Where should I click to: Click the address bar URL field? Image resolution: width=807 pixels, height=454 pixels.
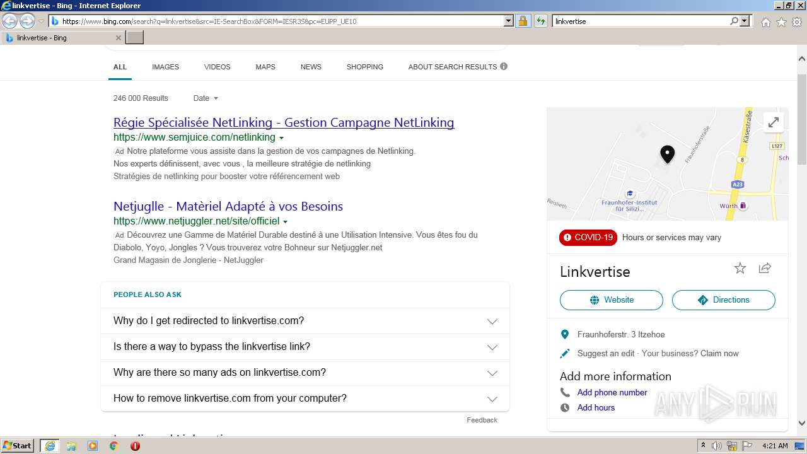282,21
